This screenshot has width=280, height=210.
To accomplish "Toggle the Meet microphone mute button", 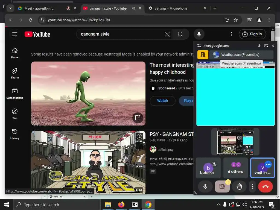I will (205, 186).
